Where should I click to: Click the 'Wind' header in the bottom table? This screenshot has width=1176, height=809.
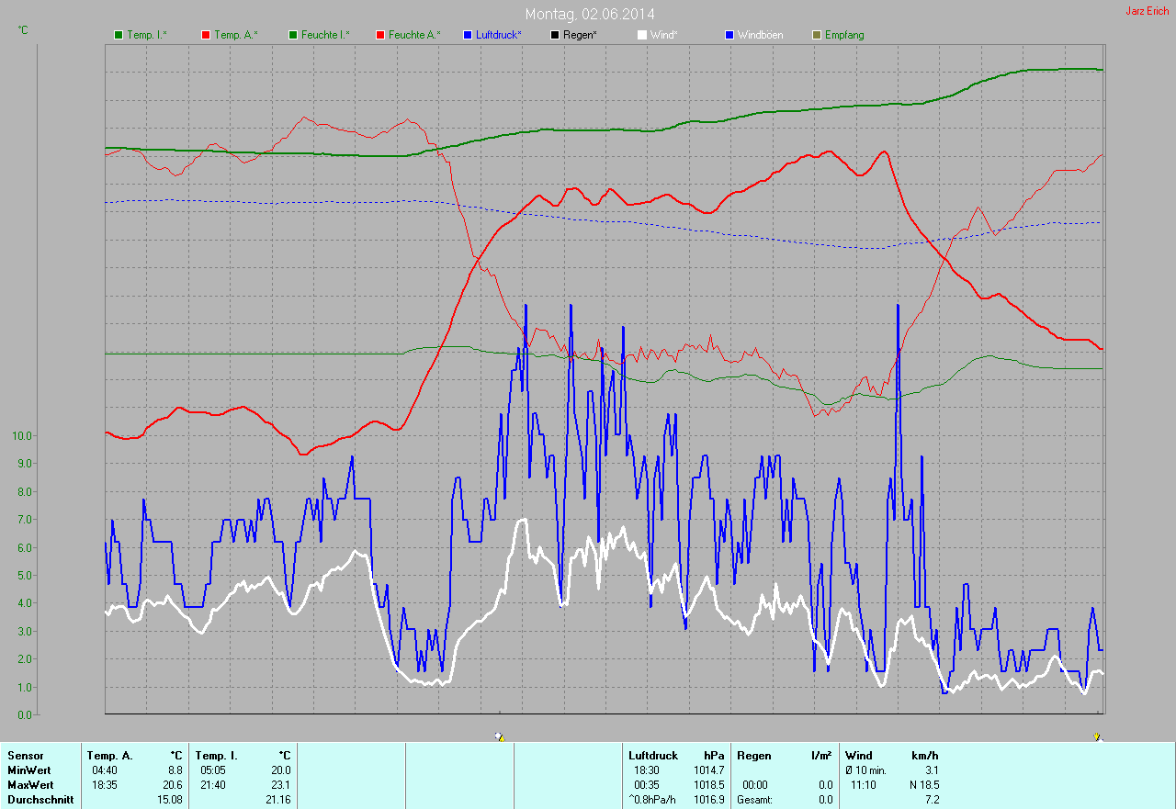(x=859, y=756)
